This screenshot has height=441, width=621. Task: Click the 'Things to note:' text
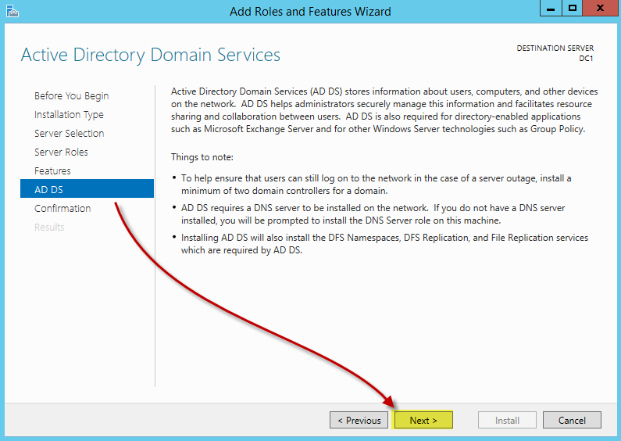point(202,157)
